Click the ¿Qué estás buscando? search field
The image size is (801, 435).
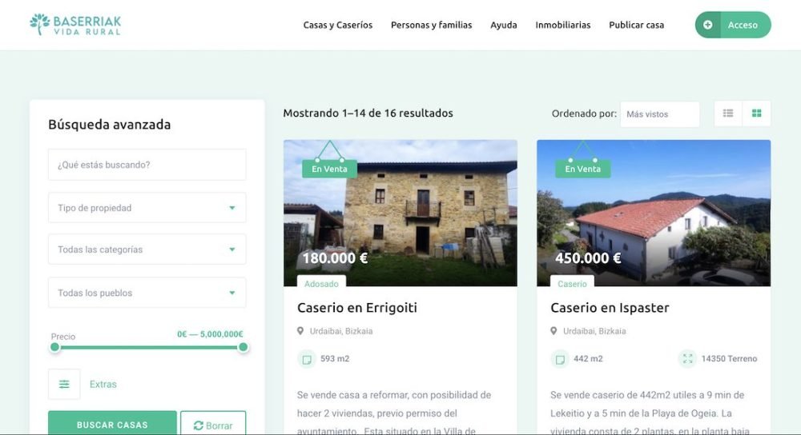147,165
